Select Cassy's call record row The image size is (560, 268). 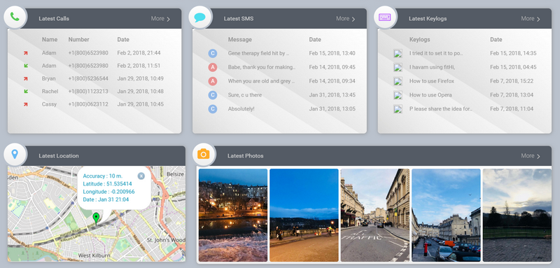pos(94,104)
